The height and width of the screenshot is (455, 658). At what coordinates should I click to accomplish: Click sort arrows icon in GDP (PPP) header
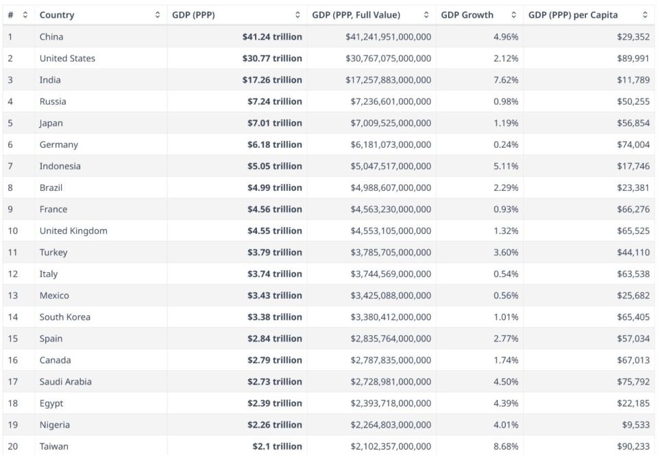297,15
